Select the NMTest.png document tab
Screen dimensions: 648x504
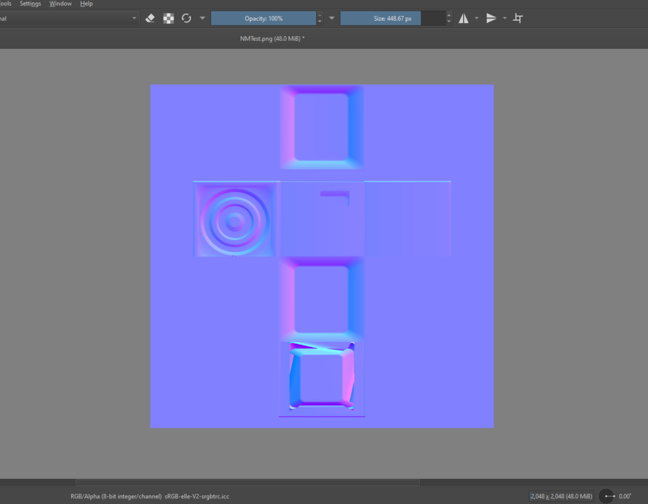(x=272, y=38)
